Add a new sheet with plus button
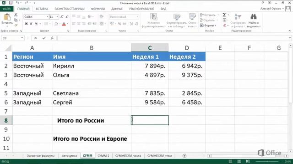This screenshot has width=293, height=164. click(184, 156)
